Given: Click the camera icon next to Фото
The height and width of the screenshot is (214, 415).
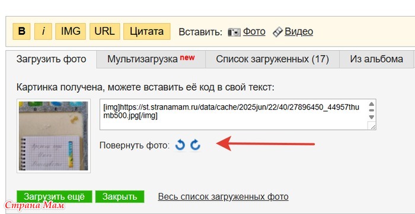Looking at the screenshot, I should coord(234,32).
